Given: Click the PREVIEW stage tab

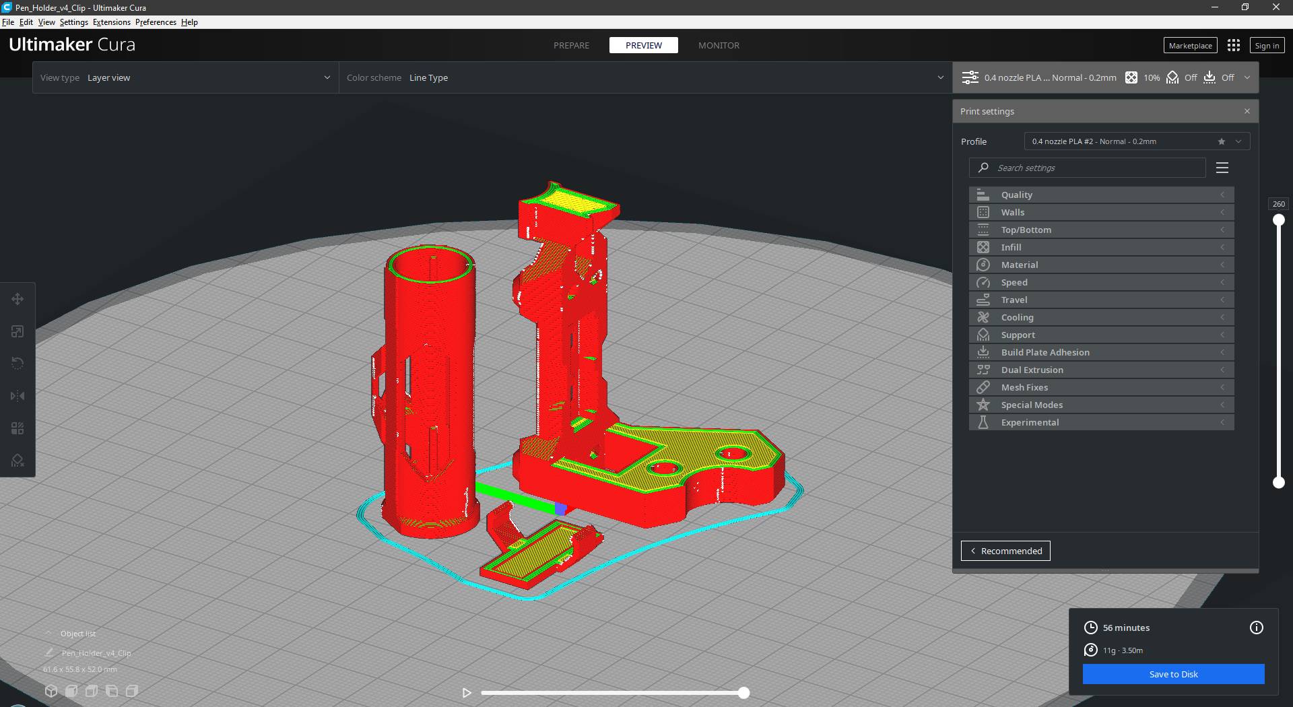Looking at the screenshot, I should pyautogui.click(x=644, y=45).
